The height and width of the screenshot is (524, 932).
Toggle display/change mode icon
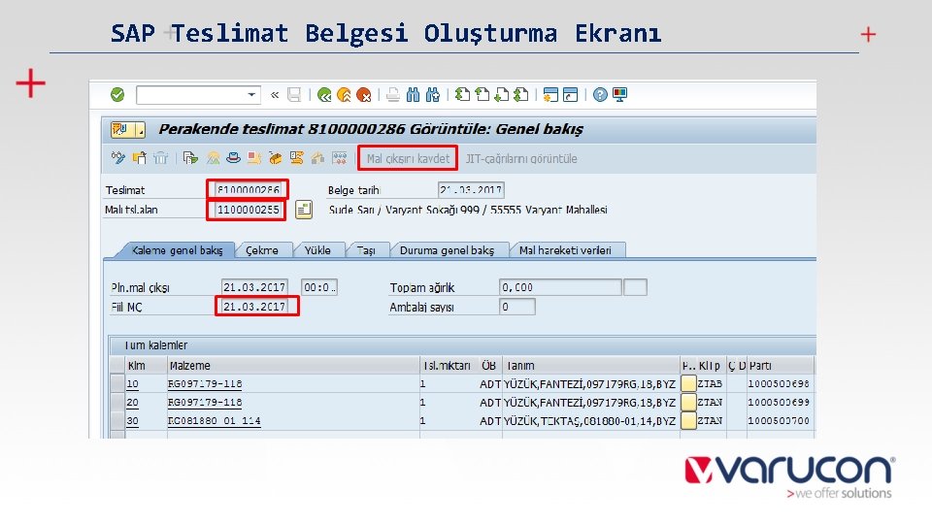(x=118, y=158)
